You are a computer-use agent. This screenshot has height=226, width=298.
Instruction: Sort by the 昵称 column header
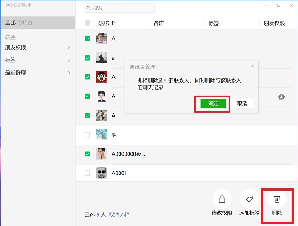pyautogui.click(x=107, y=23)
